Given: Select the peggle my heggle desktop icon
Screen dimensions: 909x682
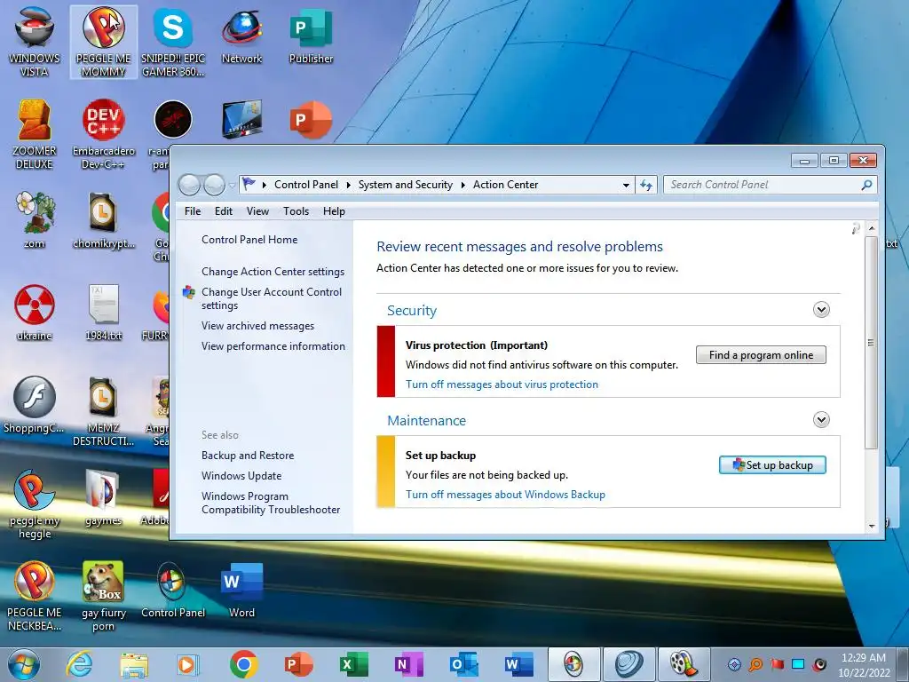Looking at the screenshot, I should click(35, 503).
